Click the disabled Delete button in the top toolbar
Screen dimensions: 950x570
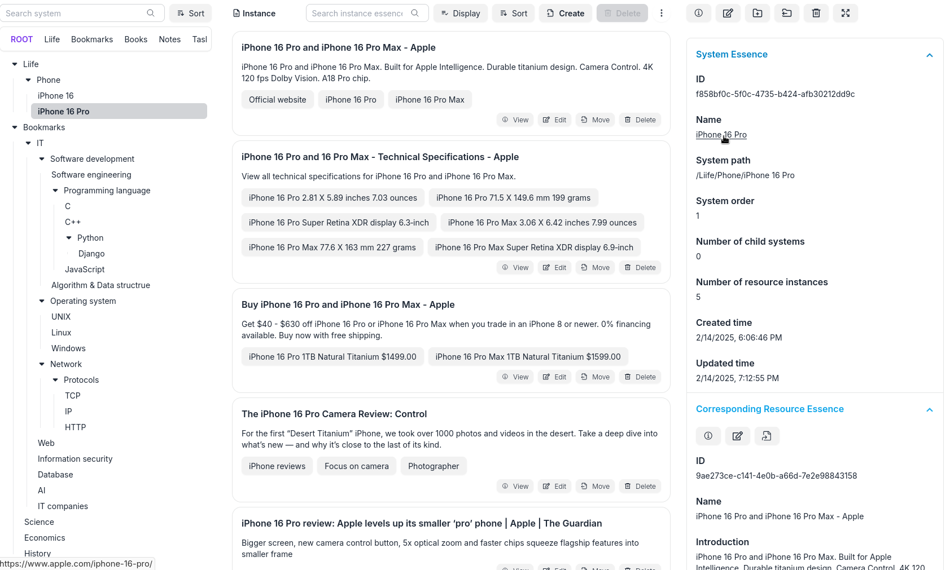pos(622,13)
